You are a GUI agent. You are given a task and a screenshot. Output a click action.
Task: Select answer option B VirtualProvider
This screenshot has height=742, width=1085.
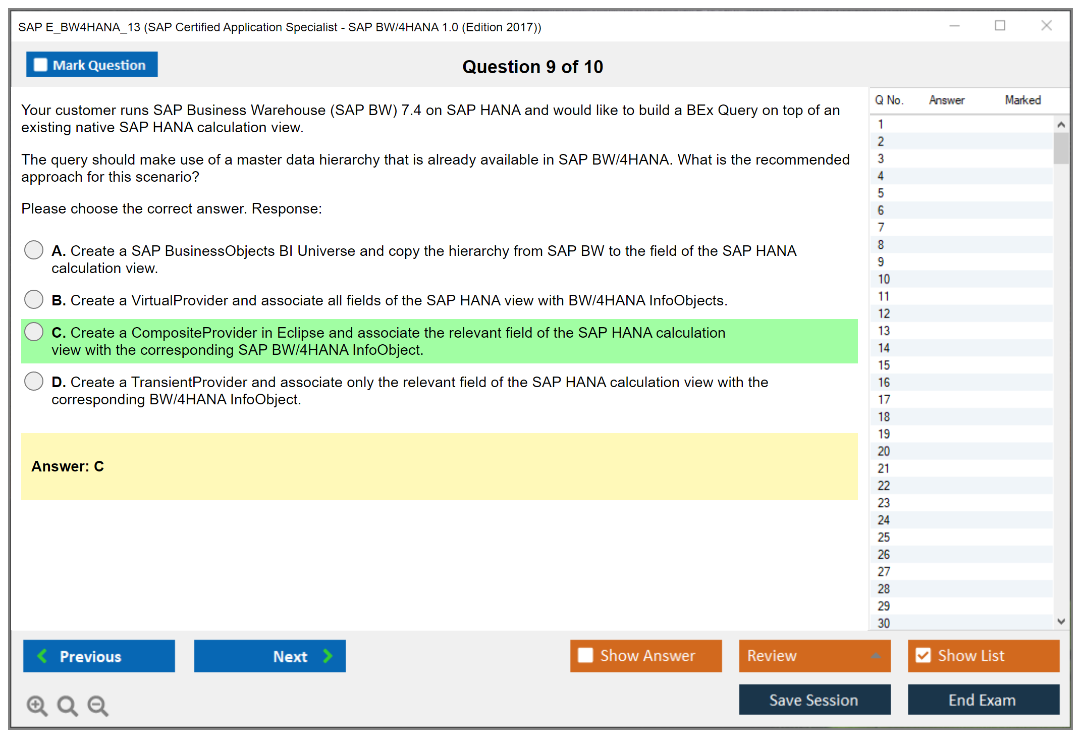coord(34,299)
